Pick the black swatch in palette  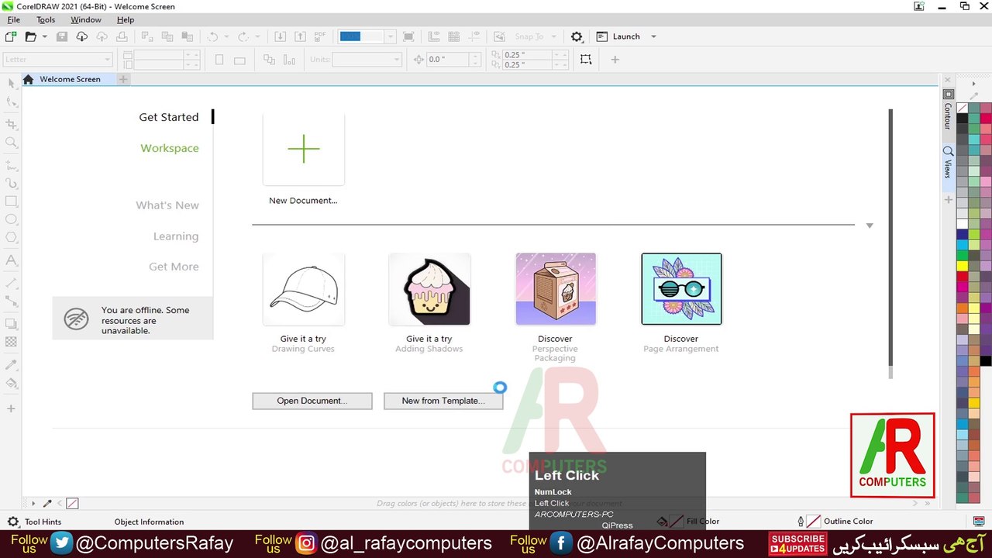(962, 119)
